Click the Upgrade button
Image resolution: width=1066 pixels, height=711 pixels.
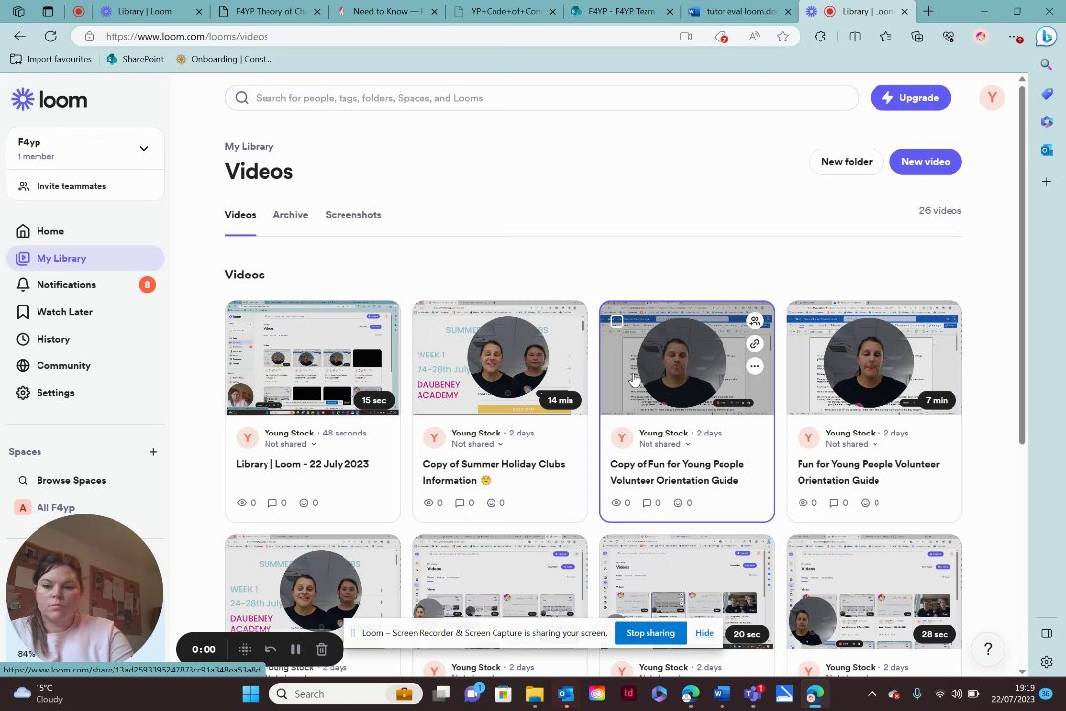pos(910,98)
